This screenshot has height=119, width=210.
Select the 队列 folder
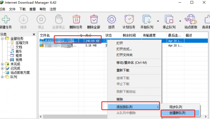(x=14, y=77)
